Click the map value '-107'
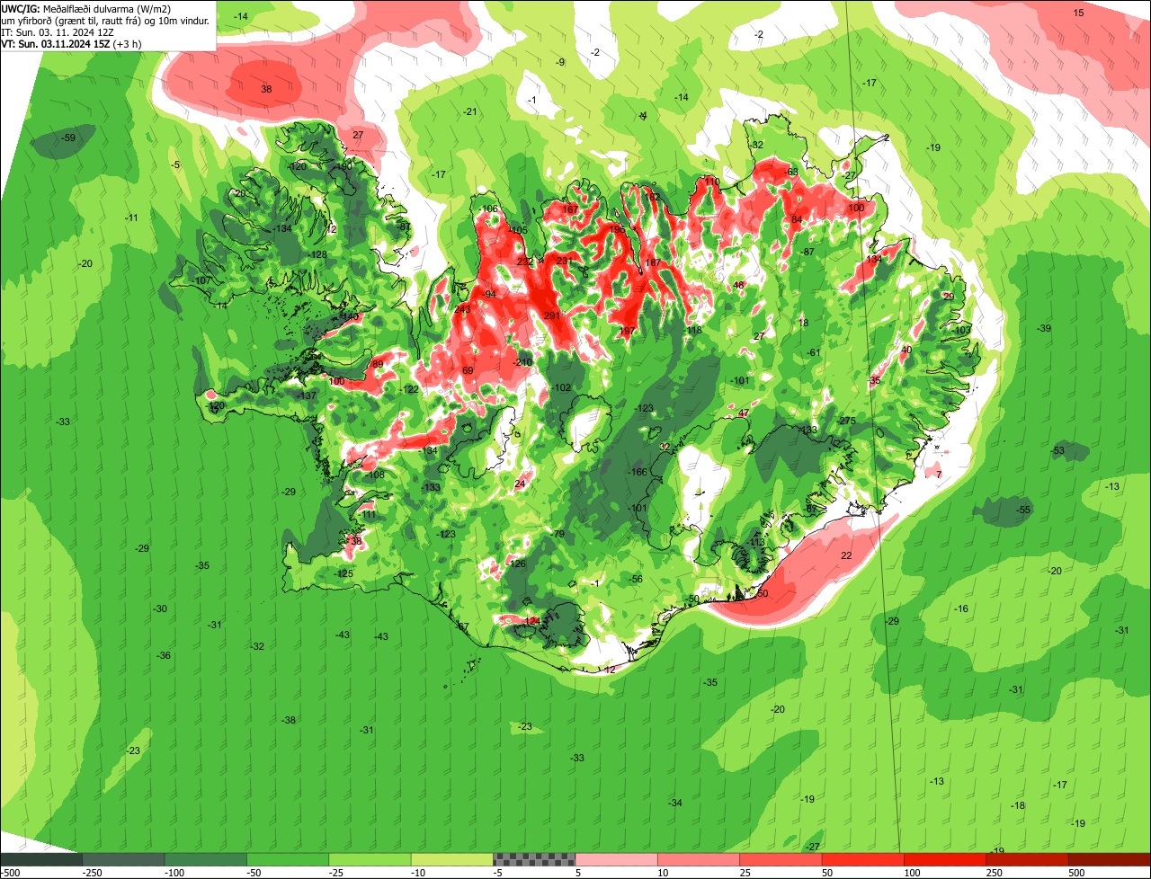Viewport: 1151px width, 879px height. click(x=201, y=280)
